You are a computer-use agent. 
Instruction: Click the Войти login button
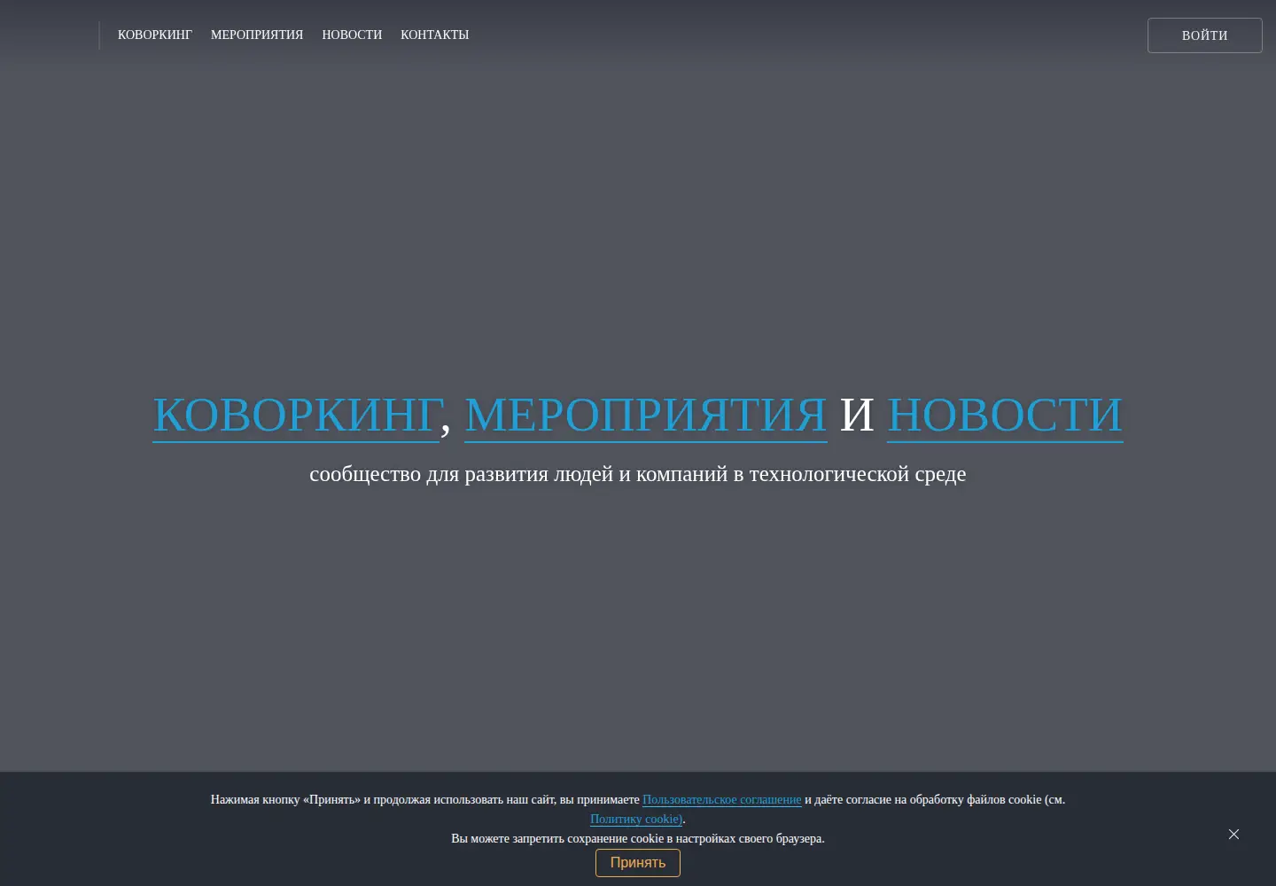click(x=1205, y=35)
